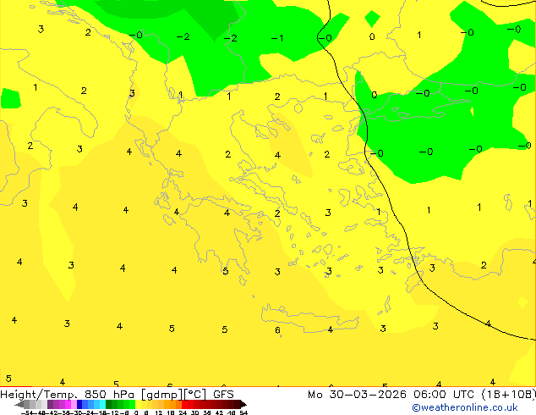Click the 54 label on the color scale
The height and width of the screenshot is (415, 536).
pos(243,413)
